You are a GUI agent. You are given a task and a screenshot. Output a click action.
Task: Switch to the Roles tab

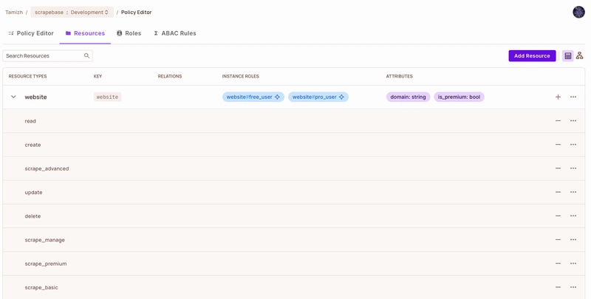(x=129, y=33)
